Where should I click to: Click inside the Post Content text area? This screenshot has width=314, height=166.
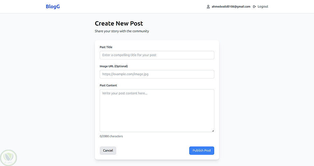coord(157,110)
